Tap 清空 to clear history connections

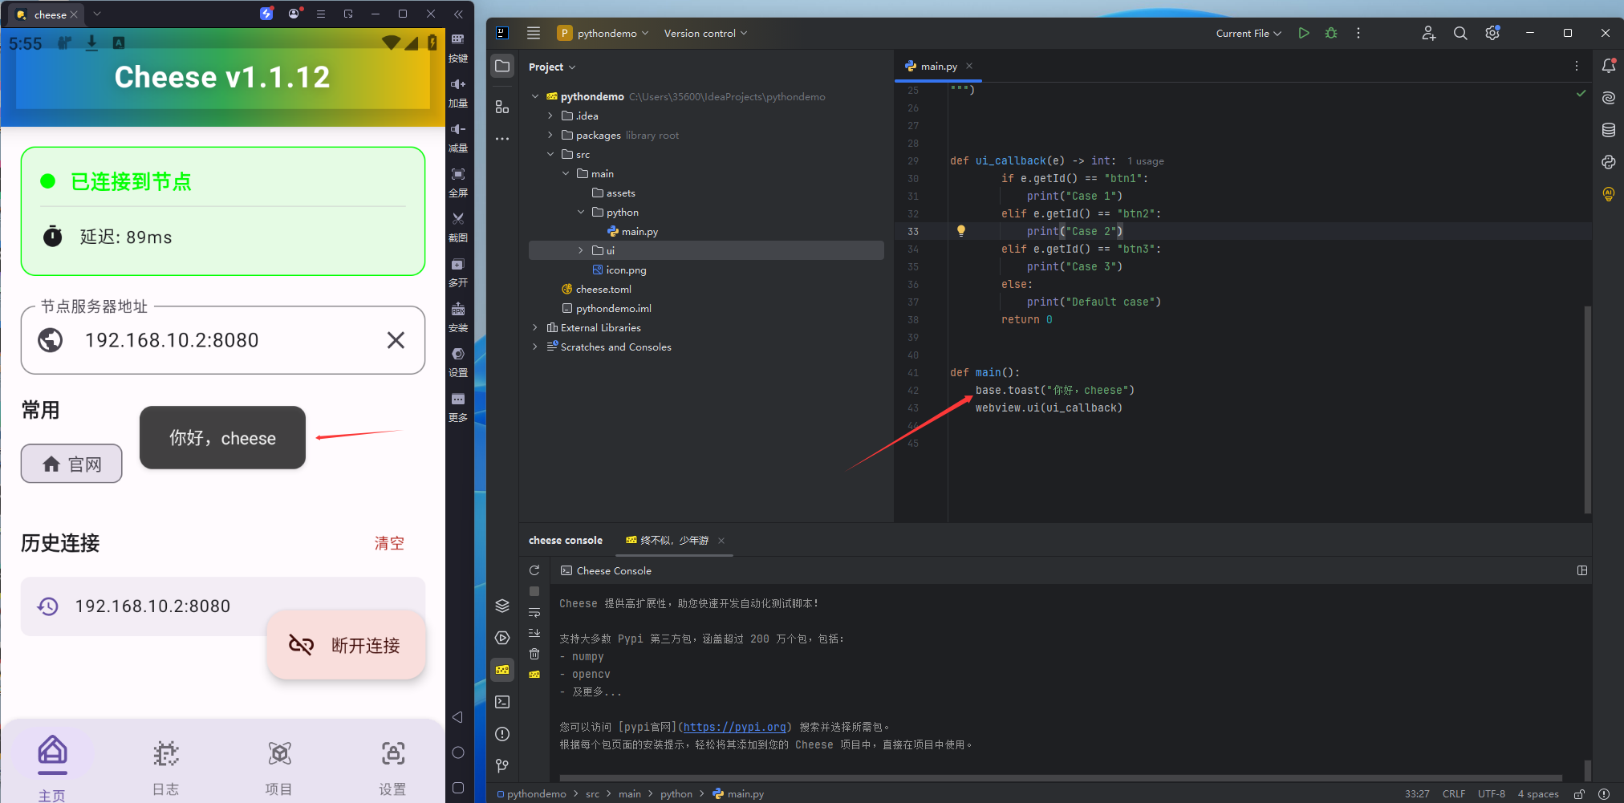pos(389,543)
